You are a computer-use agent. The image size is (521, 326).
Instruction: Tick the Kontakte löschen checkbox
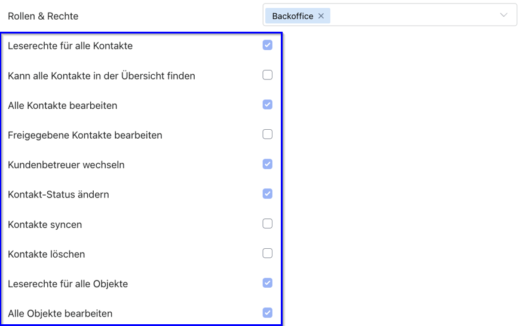pyautogui.click(x=268, y=253)
